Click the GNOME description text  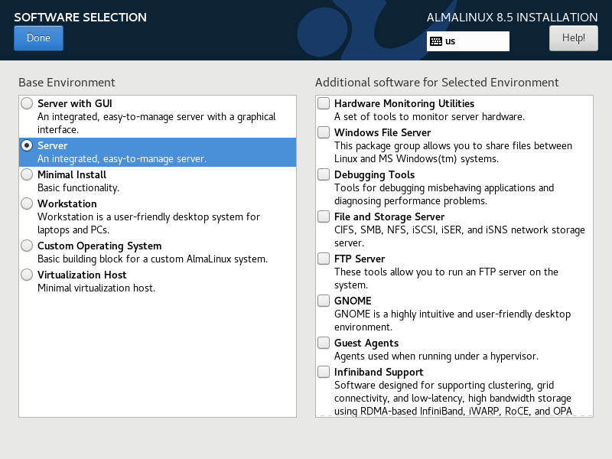pyautogui.click(x=451, y=321)
